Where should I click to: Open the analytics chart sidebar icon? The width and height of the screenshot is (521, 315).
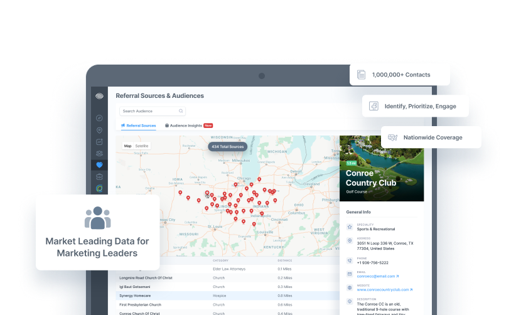(99, 142)
